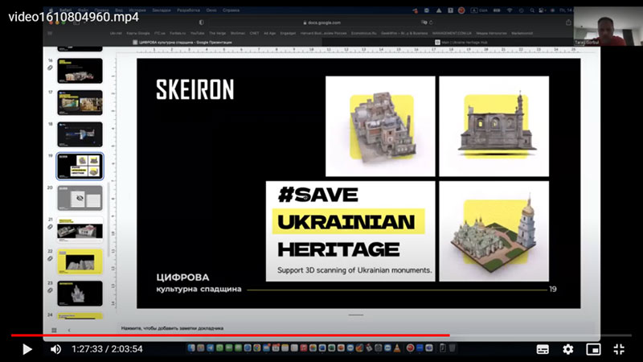643x362 pixels.
Task: Click Safari share icon
Action: [x=568, y=23]
